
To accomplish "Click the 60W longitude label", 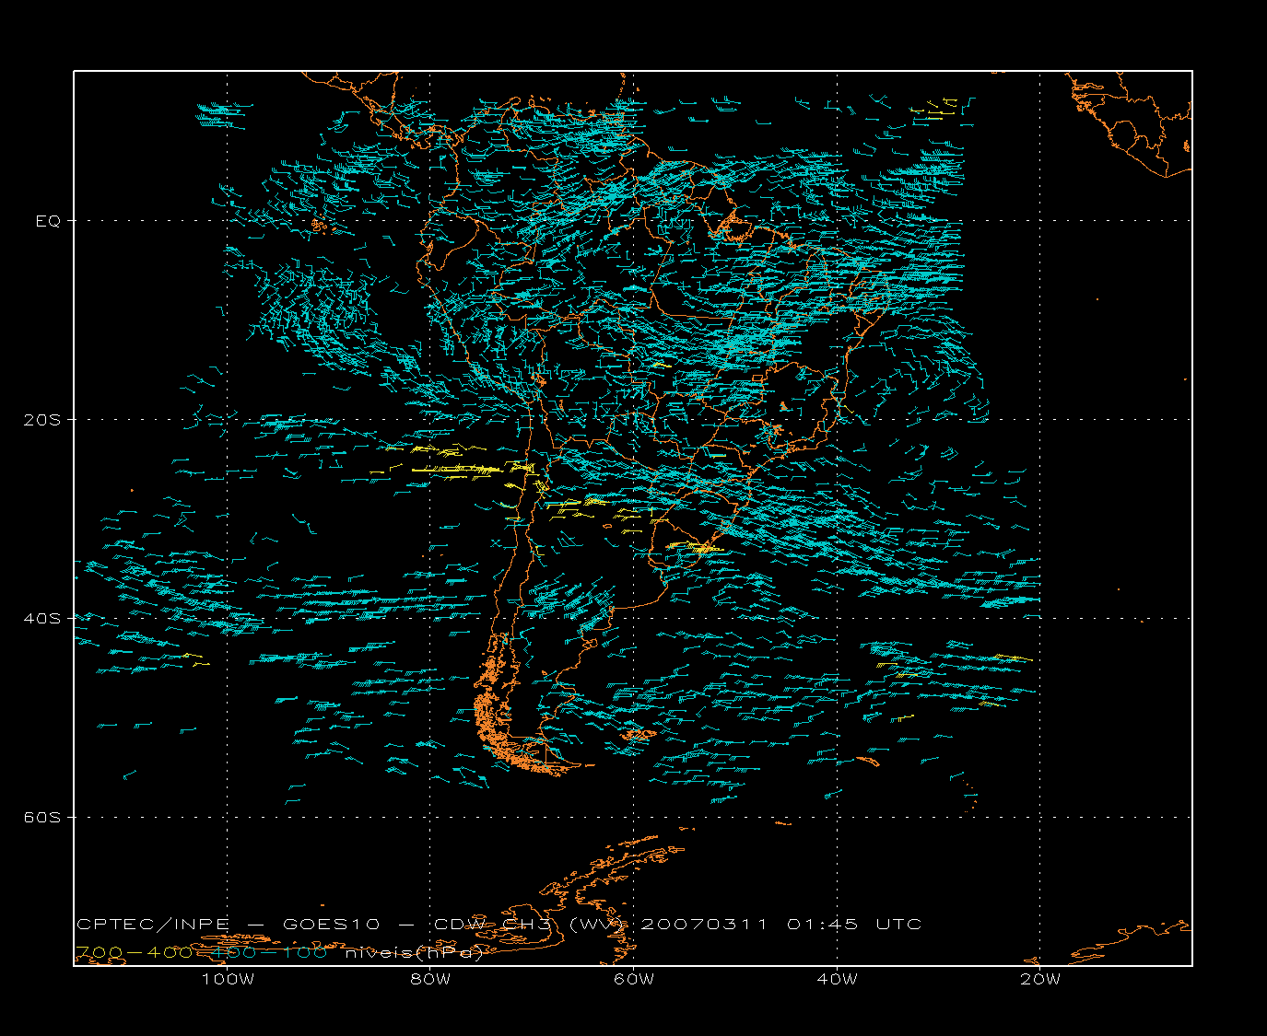I will (x=634, y=979).
